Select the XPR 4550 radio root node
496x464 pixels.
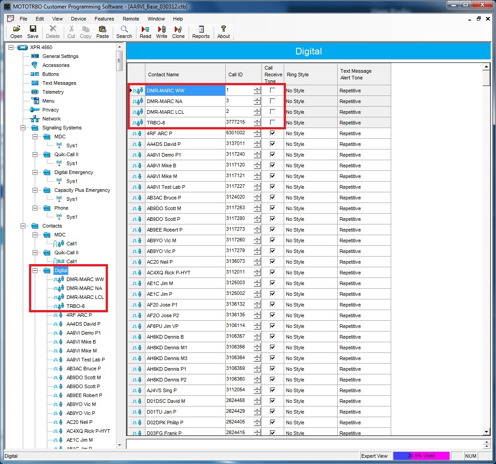(x=41, y=47)
